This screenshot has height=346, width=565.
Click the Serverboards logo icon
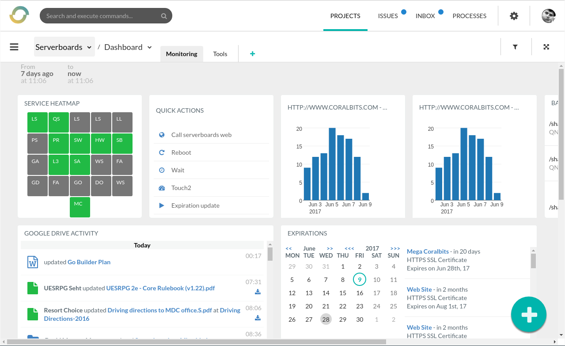tap(19, 15)
